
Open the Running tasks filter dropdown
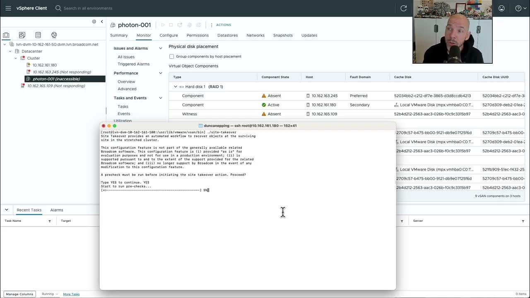click(x=50, y=294)
